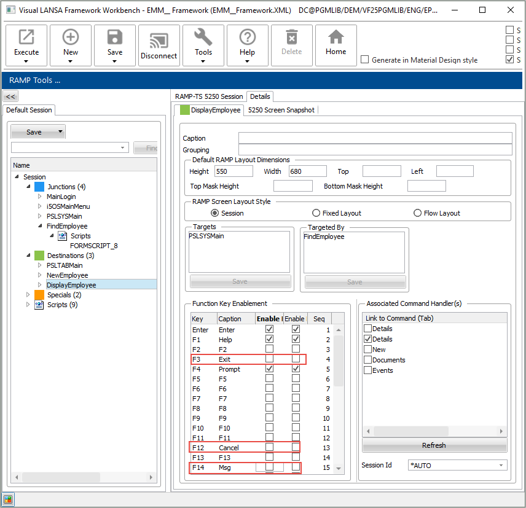Open the RAMP-TS 5250 Session tab

point(209,96)
